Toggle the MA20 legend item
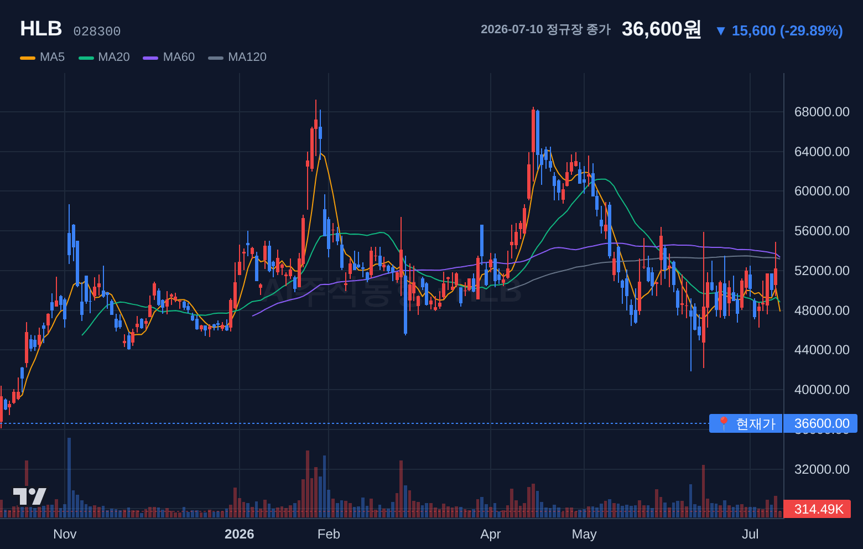The height and width of the screenshot is (549, 863). [105, 57]
